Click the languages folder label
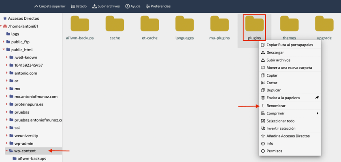The image size is (341, 162). coord(185,38)
